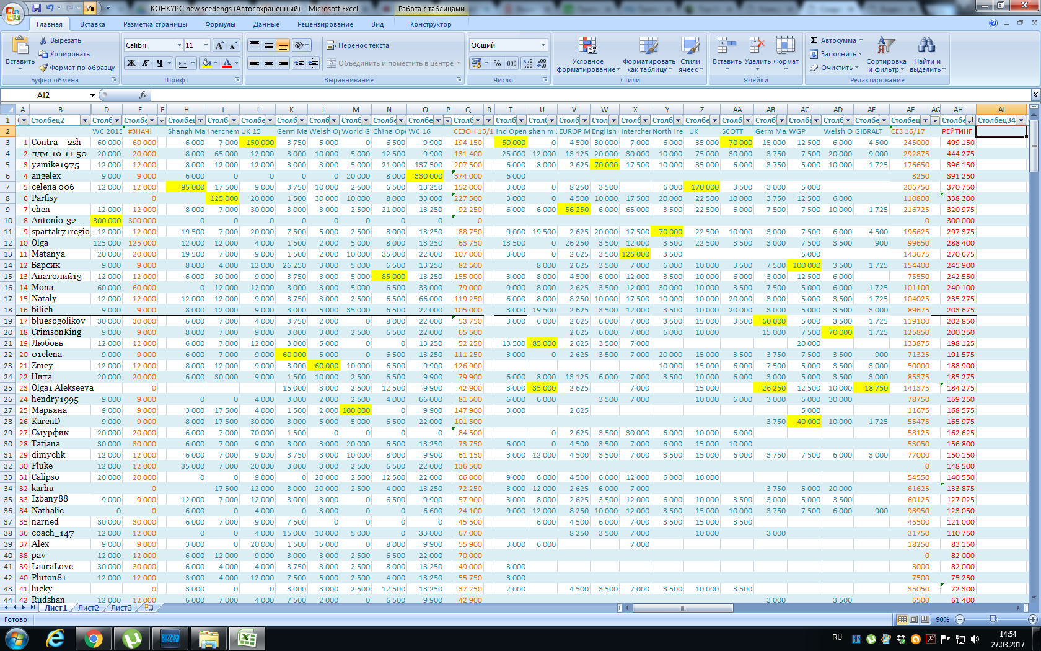
Task: Switch to the Лист2 sheet tab
Action: 88,608
